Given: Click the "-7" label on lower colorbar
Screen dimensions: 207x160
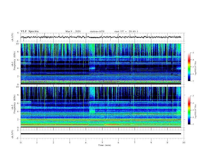Looking at the screenshot, I should point(193,124).
